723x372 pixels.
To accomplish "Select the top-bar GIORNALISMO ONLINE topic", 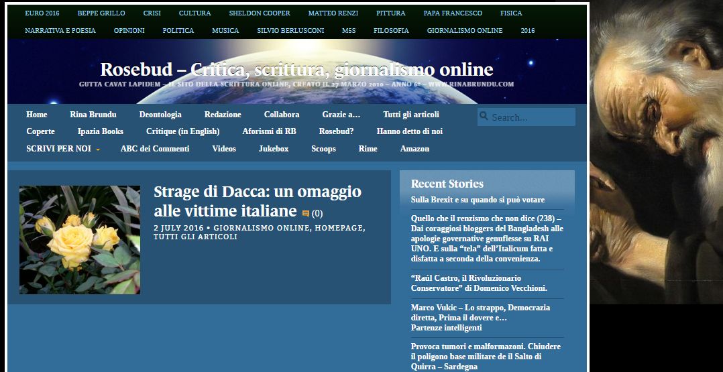I will point(465,30).
